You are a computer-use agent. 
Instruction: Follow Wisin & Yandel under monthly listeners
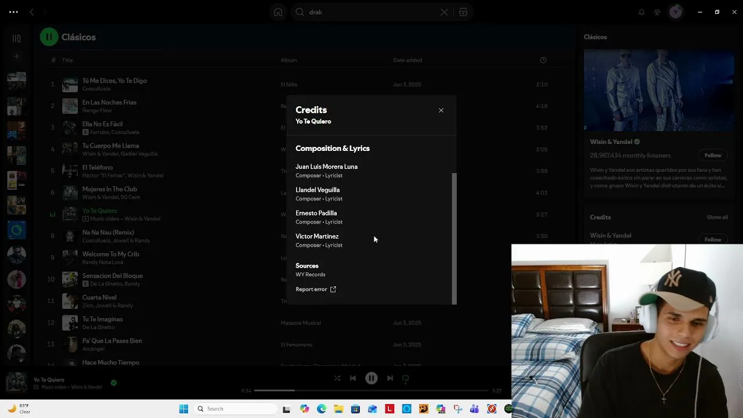[x=713, y=156]
